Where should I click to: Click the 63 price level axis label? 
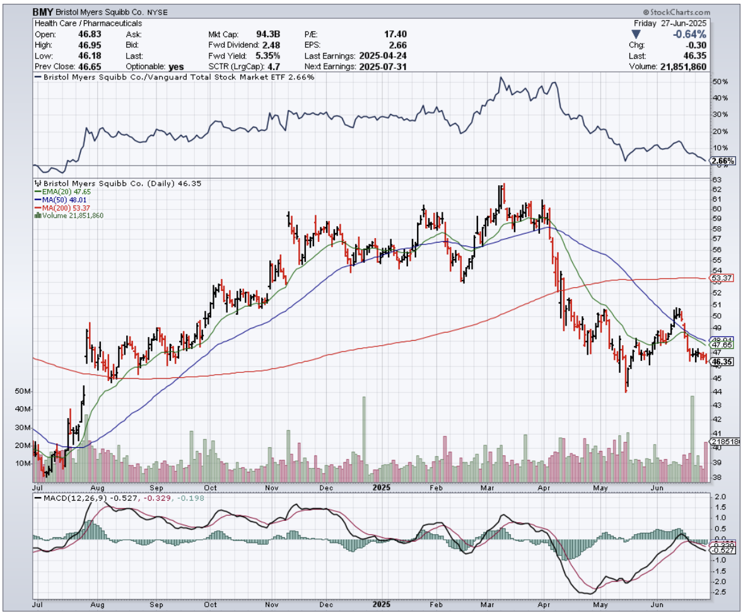(x=717, y=180)
